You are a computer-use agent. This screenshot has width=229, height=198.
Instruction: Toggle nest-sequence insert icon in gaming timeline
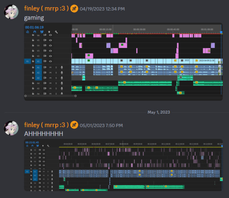[x=28, y=32]
